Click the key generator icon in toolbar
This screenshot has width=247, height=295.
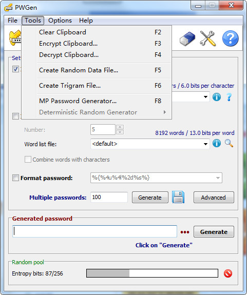15,38
